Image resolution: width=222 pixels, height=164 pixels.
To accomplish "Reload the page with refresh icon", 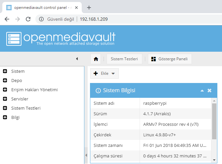I will (28, 19).
